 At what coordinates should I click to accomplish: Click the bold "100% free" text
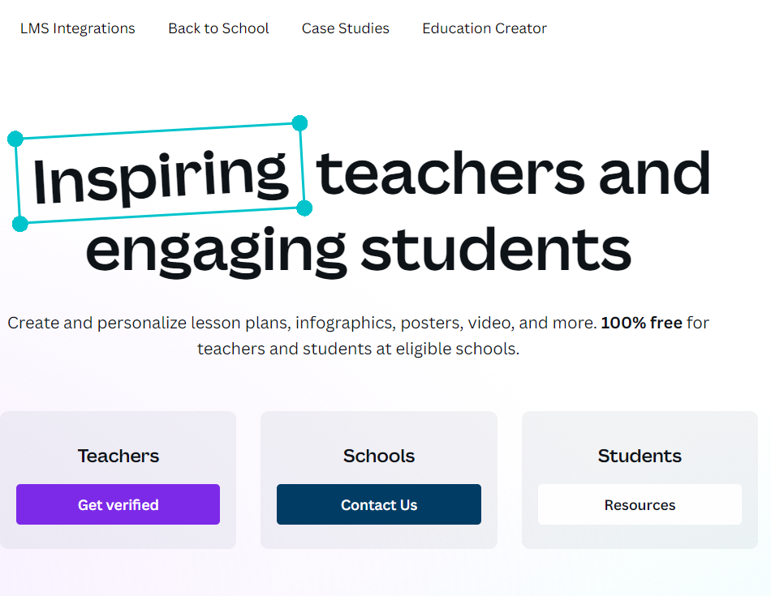[x=641, y=323]
